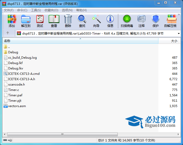Run the Test (测试) archive tool

pyautogui.click(x=40, y=21)
